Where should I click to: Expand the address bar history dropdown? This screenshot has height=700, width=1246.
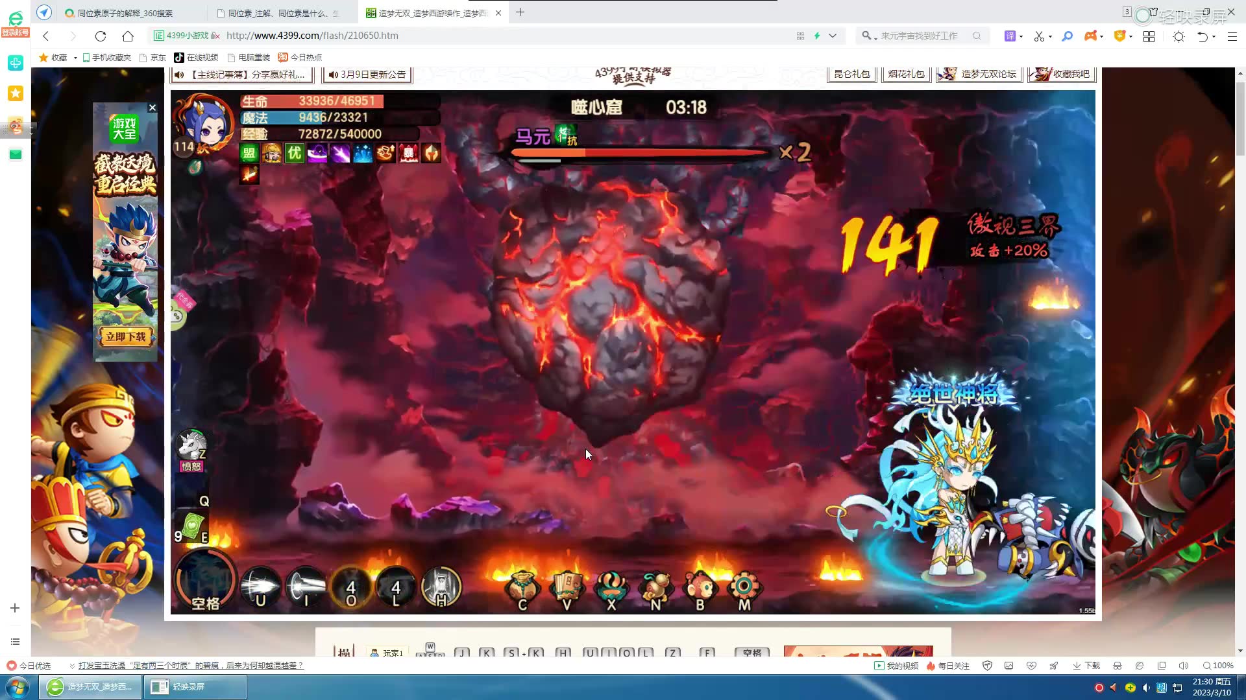pos(833,36)
